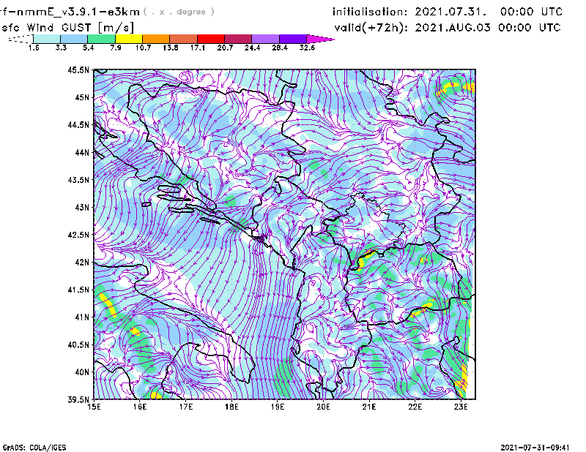This screenshot has height=452, width=586.
Task: Click the '2021-07-31-09:41' timestamp
Action: (535, 448)
